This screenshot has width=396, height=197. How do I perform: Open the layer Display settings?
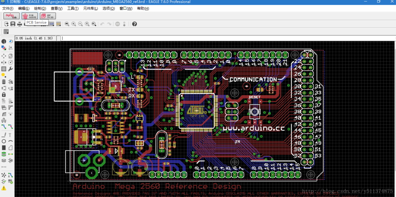click(4, 48)
